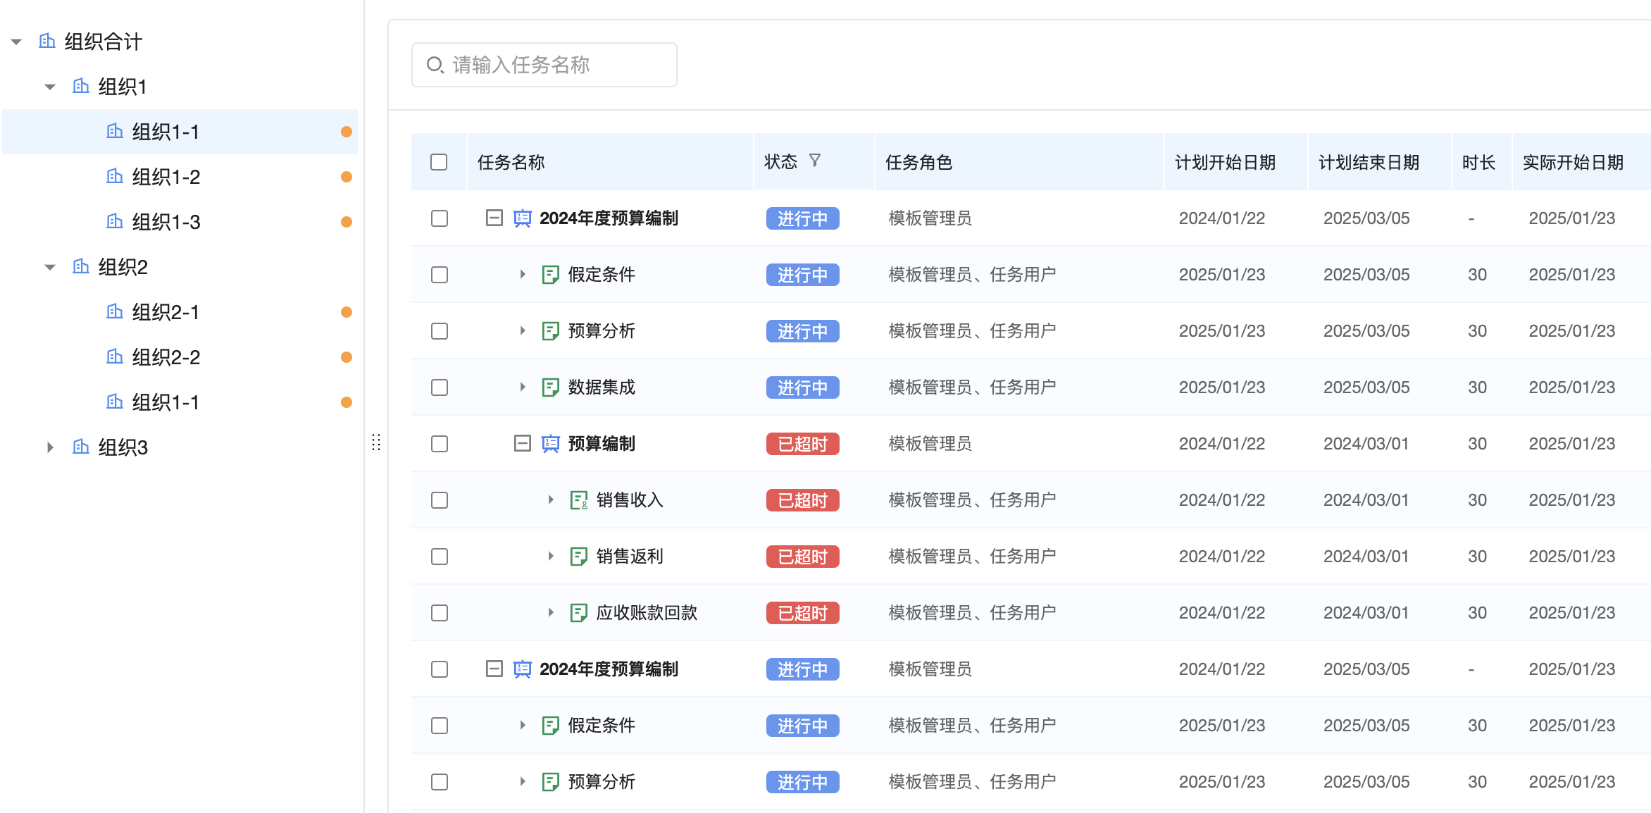Click the 已超时 status badge on 预算编制
1651x813 pixels.
(802, 444)
